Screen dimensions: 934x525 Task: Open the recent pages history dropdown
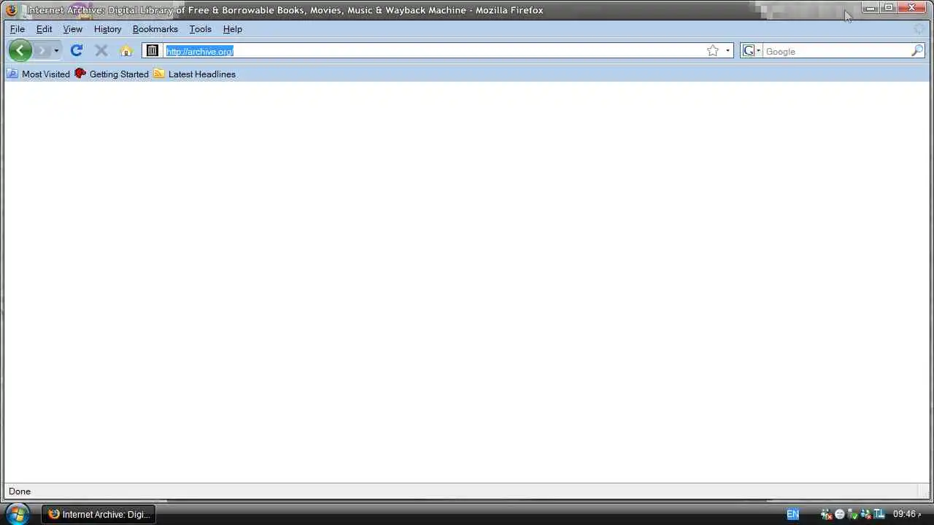(56, 51)
